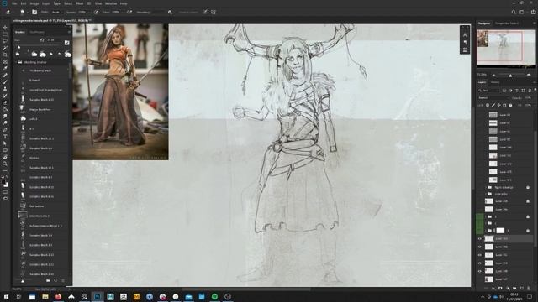Viewport: 538px width, 302px height.
Task: Open the Image menu
Action: click(34, 3)
